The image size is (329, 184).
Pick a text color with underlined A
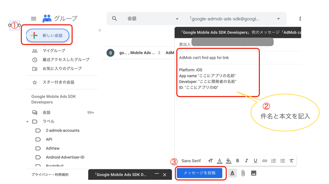pos(219,161)
